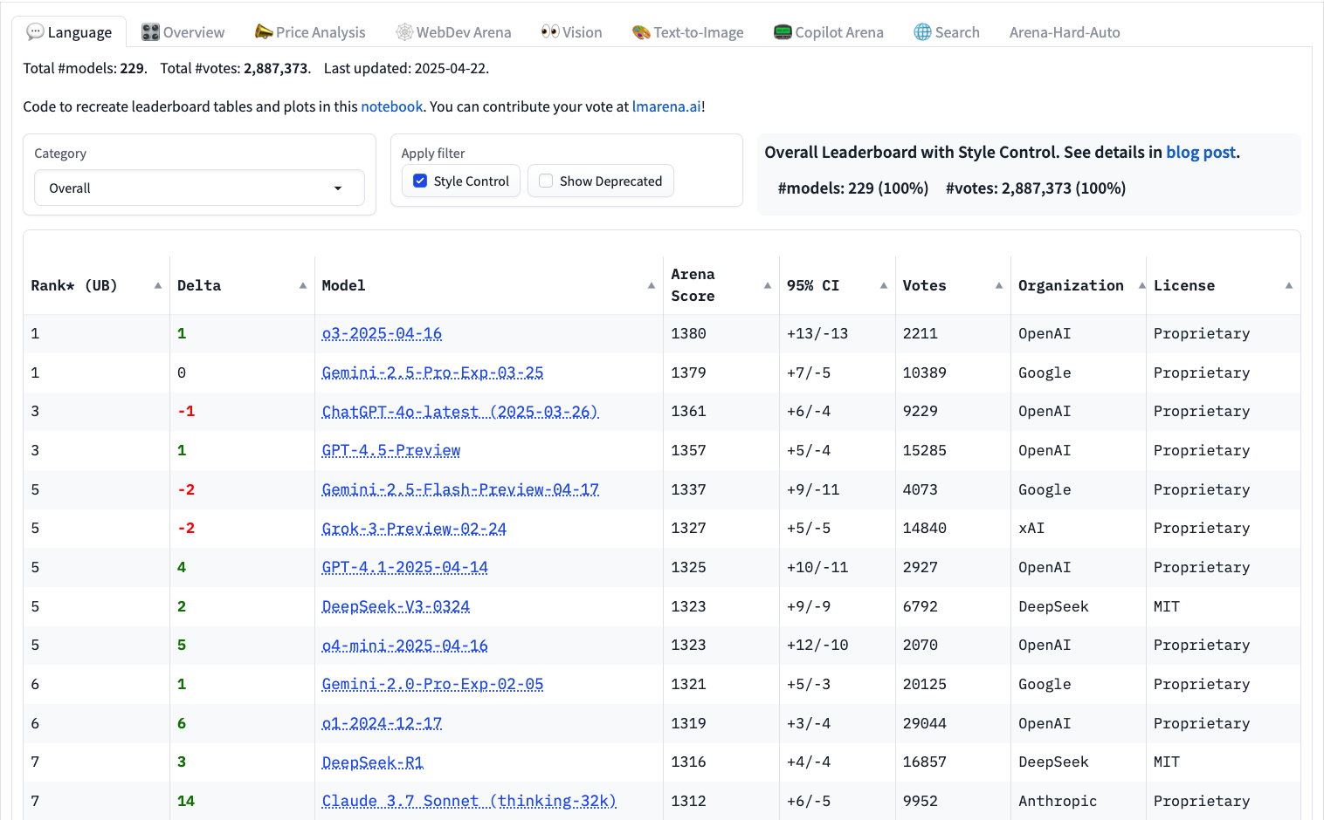The image size is (1324, 820).
Task: Click the '#models: 229 (100%)' text
Action: coord(852,188)
